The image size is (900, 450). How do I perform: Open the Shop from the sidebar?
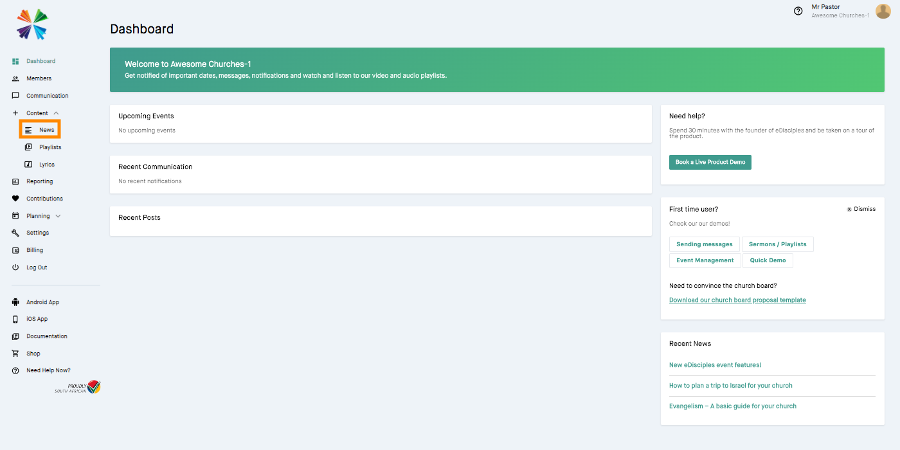(32, 353)
